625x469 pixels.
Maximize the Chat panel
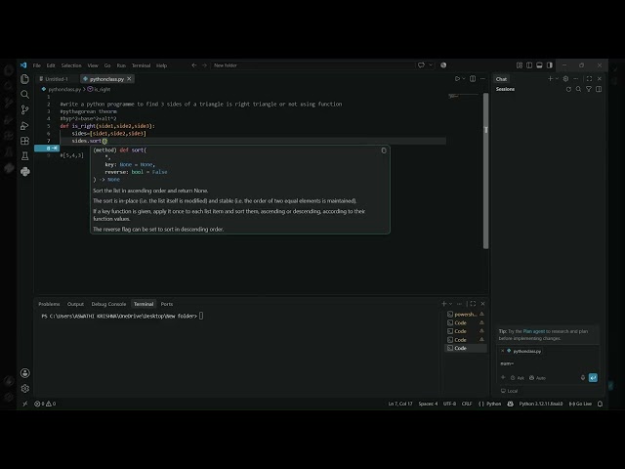click(589, 79)
